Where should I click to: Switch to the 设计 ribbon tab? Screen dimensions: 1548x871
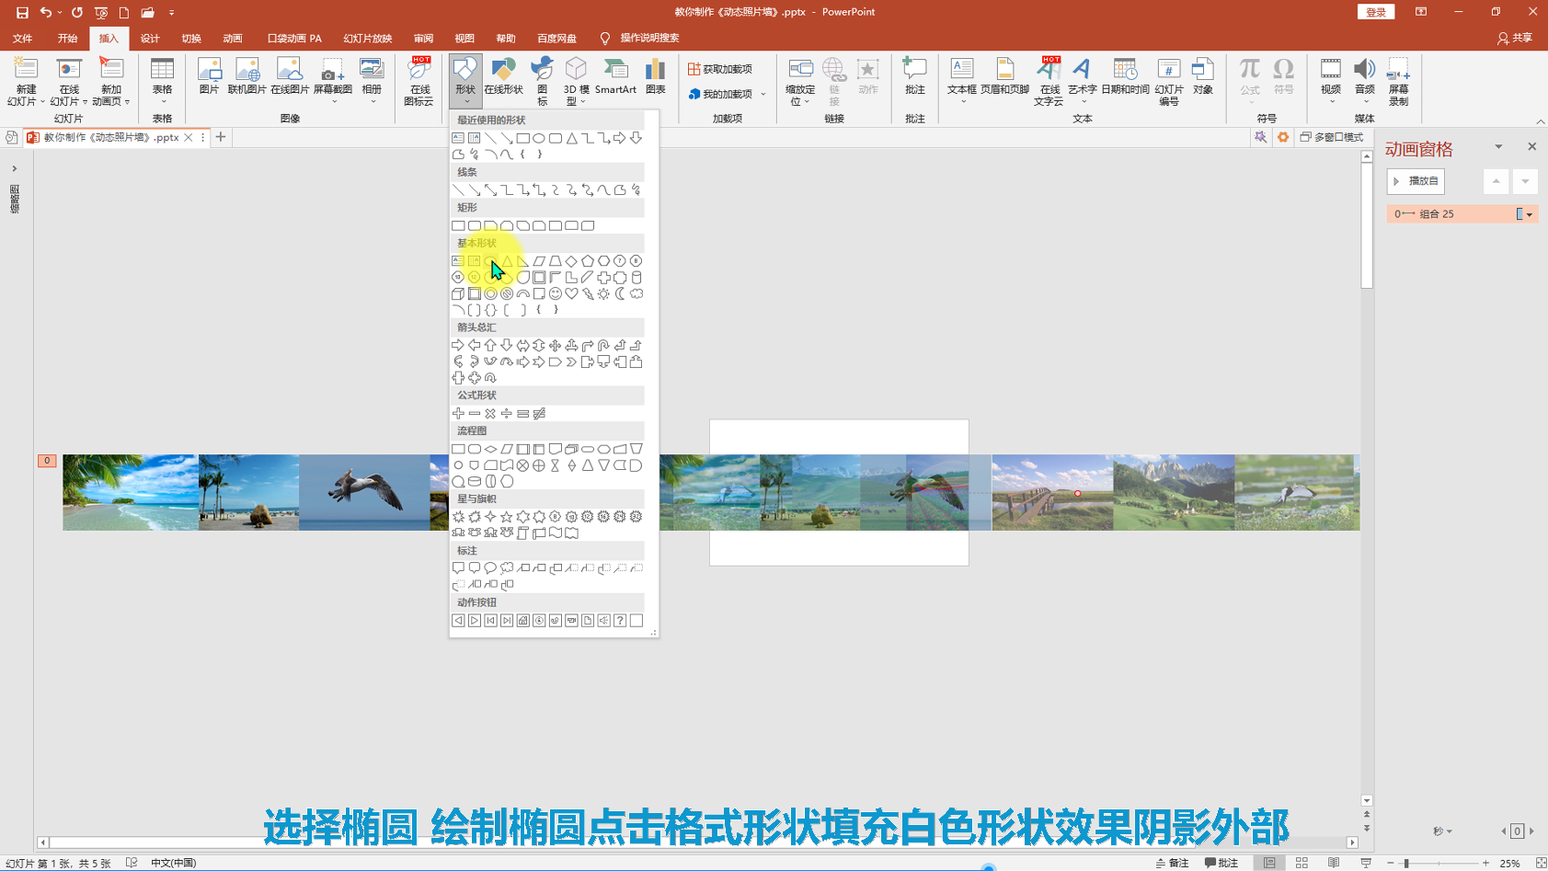150,39
